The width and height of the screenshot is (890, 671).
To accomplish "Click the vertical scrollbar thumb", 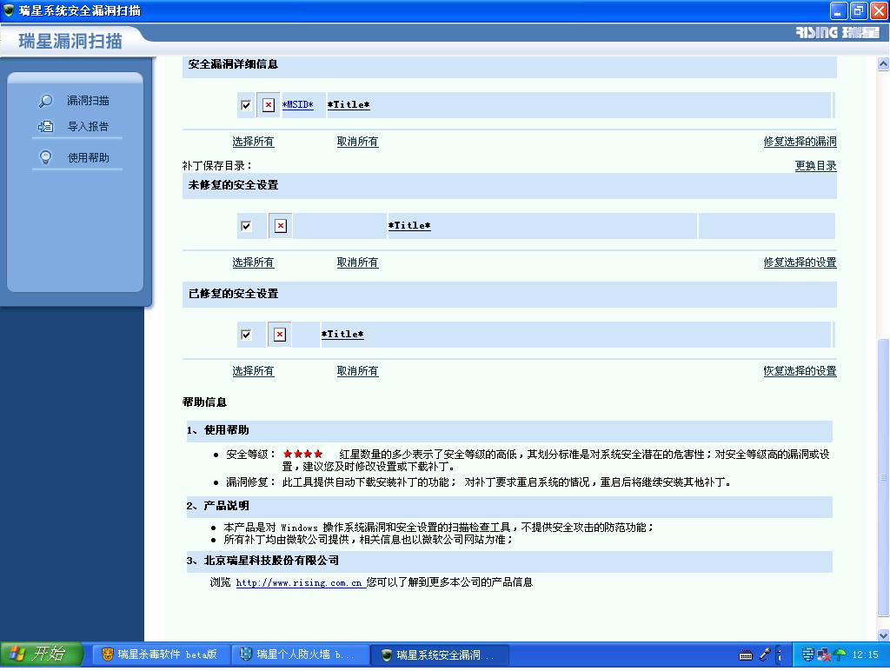I will pyautogui.click(x=883, y=477).
